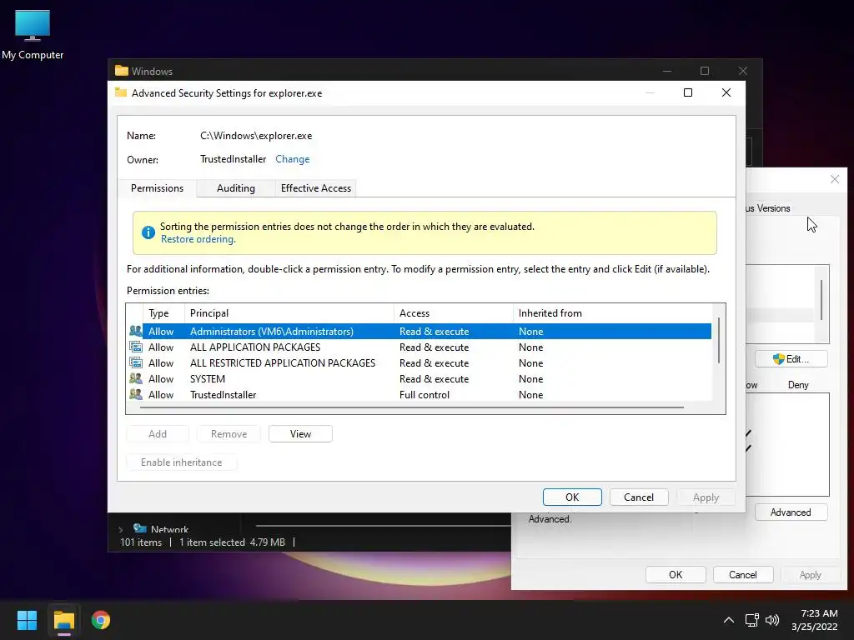The height and width of the screenshot is (640, 854).
Task: Click Advanced button in Properties dialog
Action: coord(791,512)
